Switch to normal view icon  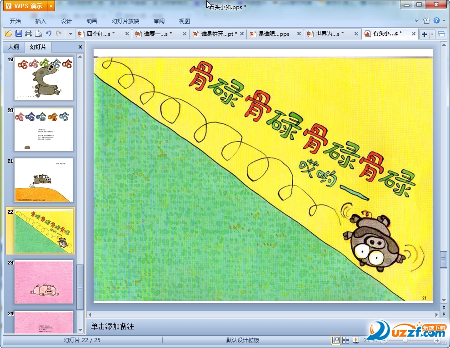pos(335,340)
